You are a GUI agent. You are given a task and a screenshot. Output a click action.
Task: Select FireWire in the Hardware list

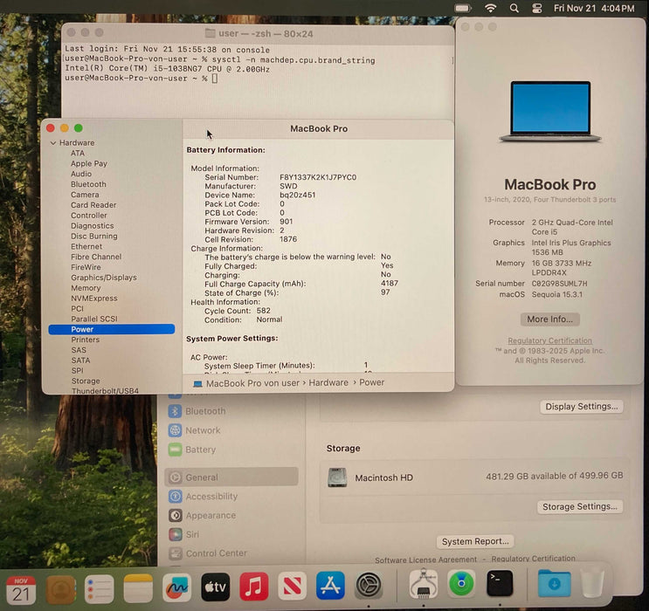click(x=86, y=267)
